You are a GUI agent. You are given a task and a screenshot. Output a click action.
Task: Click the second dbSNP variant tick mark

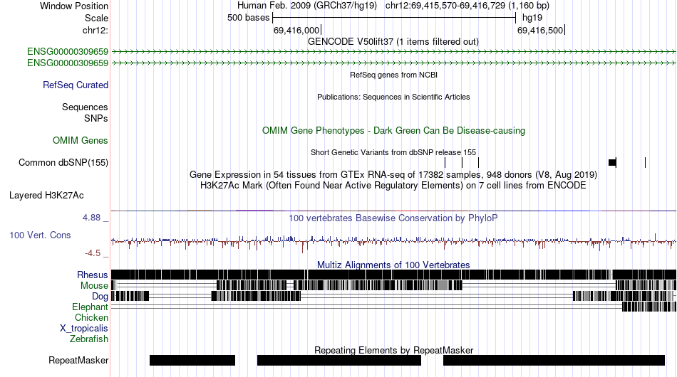[462, 162]
